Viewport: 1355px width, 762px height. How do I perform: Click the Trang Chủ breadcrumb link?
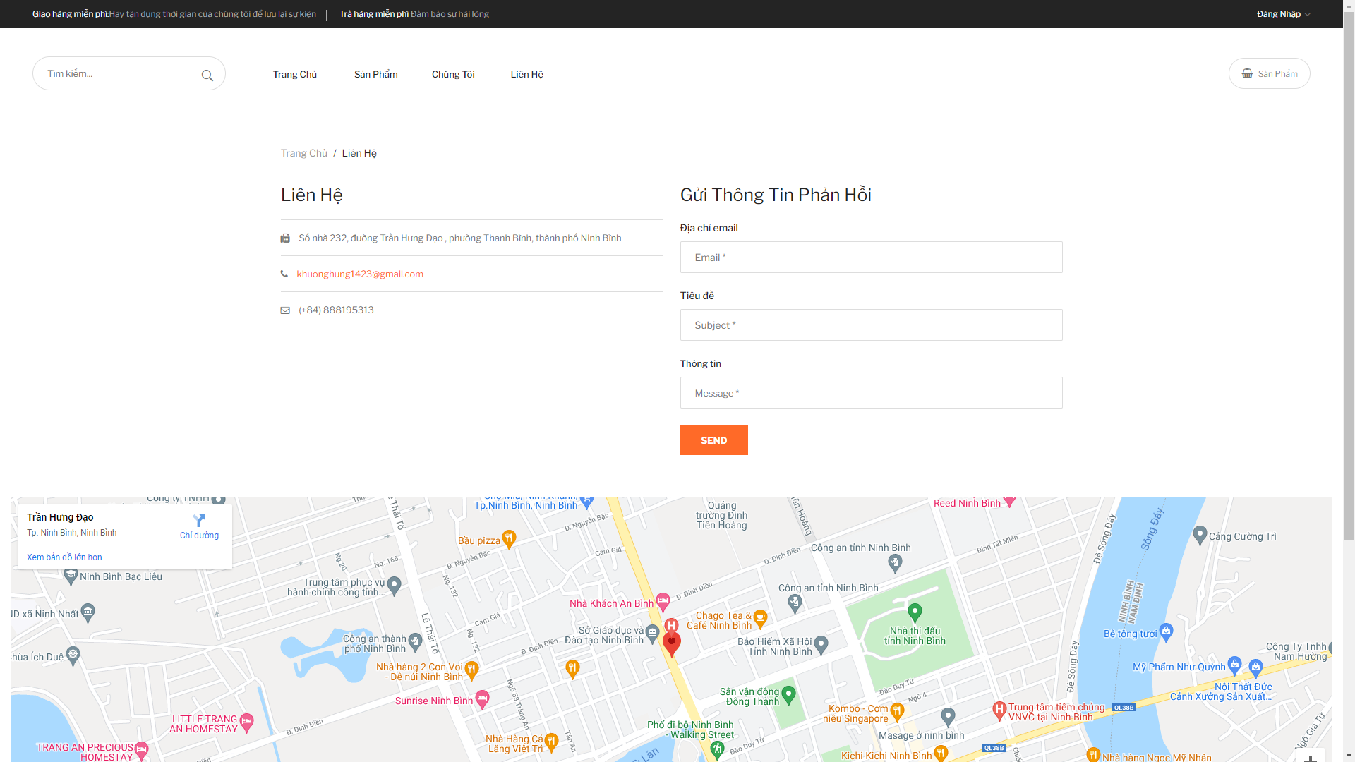[x=303, y=153]
